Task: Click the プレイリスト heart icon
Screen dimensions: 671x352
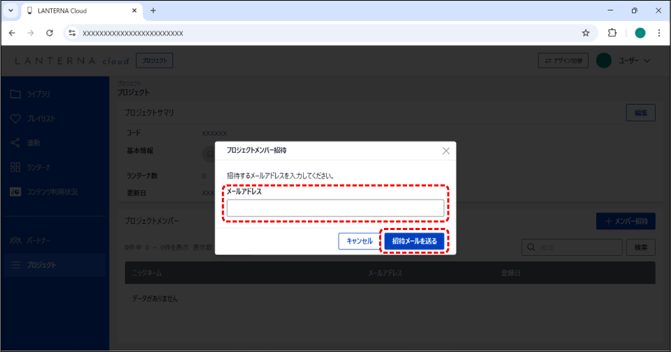Action: tap(15, 118)
